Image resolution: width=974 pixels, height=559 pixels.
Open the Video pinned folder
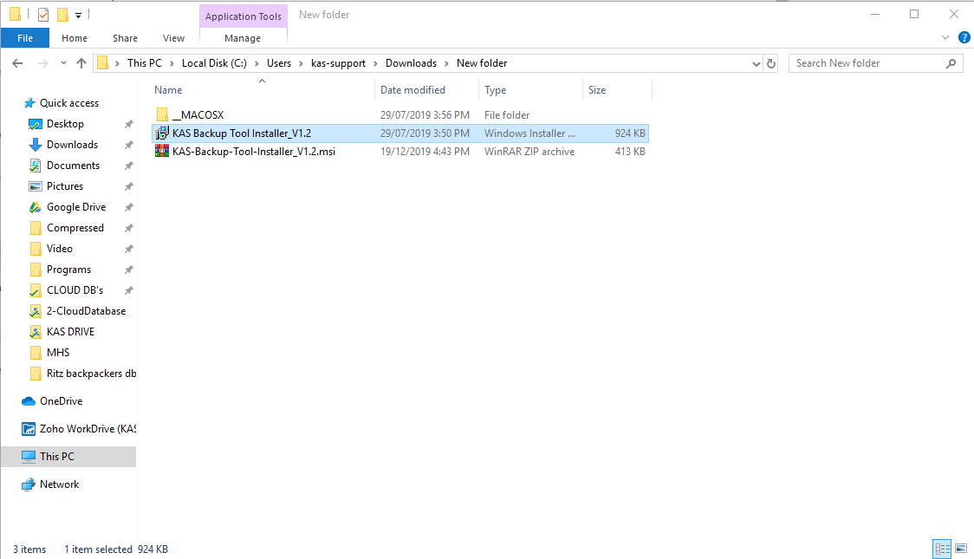60,249
